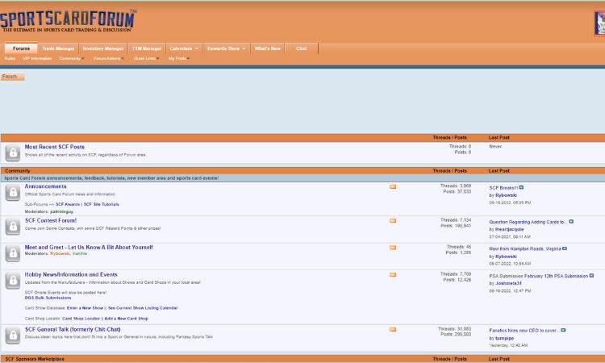View moderator manthis profile

tap(80, 254)
